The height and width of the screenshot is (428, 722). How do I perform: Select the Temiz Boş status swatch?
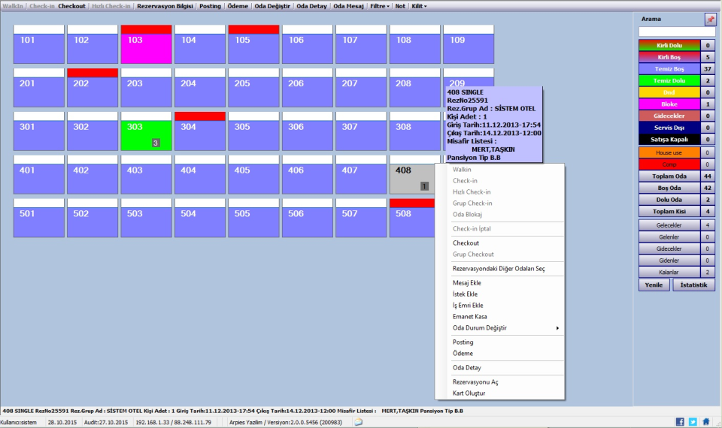tap(669, 69)
